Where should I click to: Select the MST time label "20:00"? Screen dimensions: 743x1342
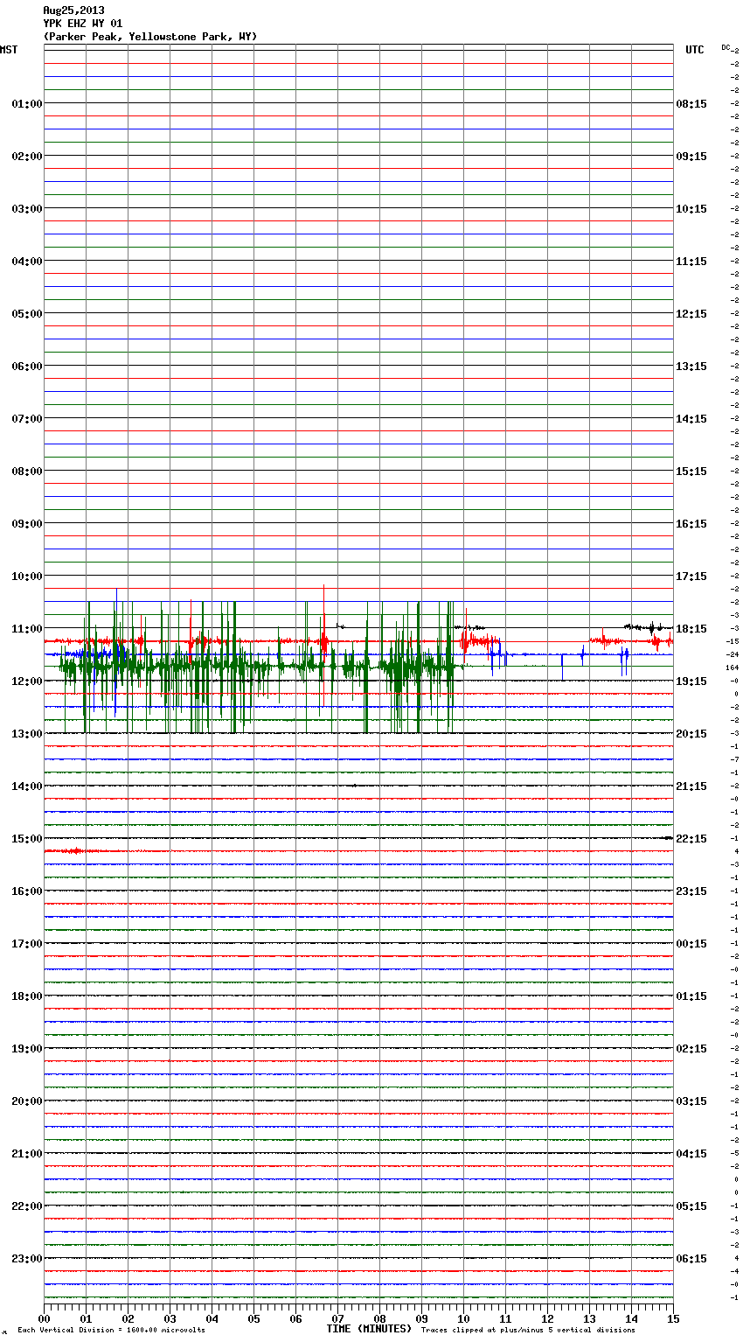coord(27,1101)
